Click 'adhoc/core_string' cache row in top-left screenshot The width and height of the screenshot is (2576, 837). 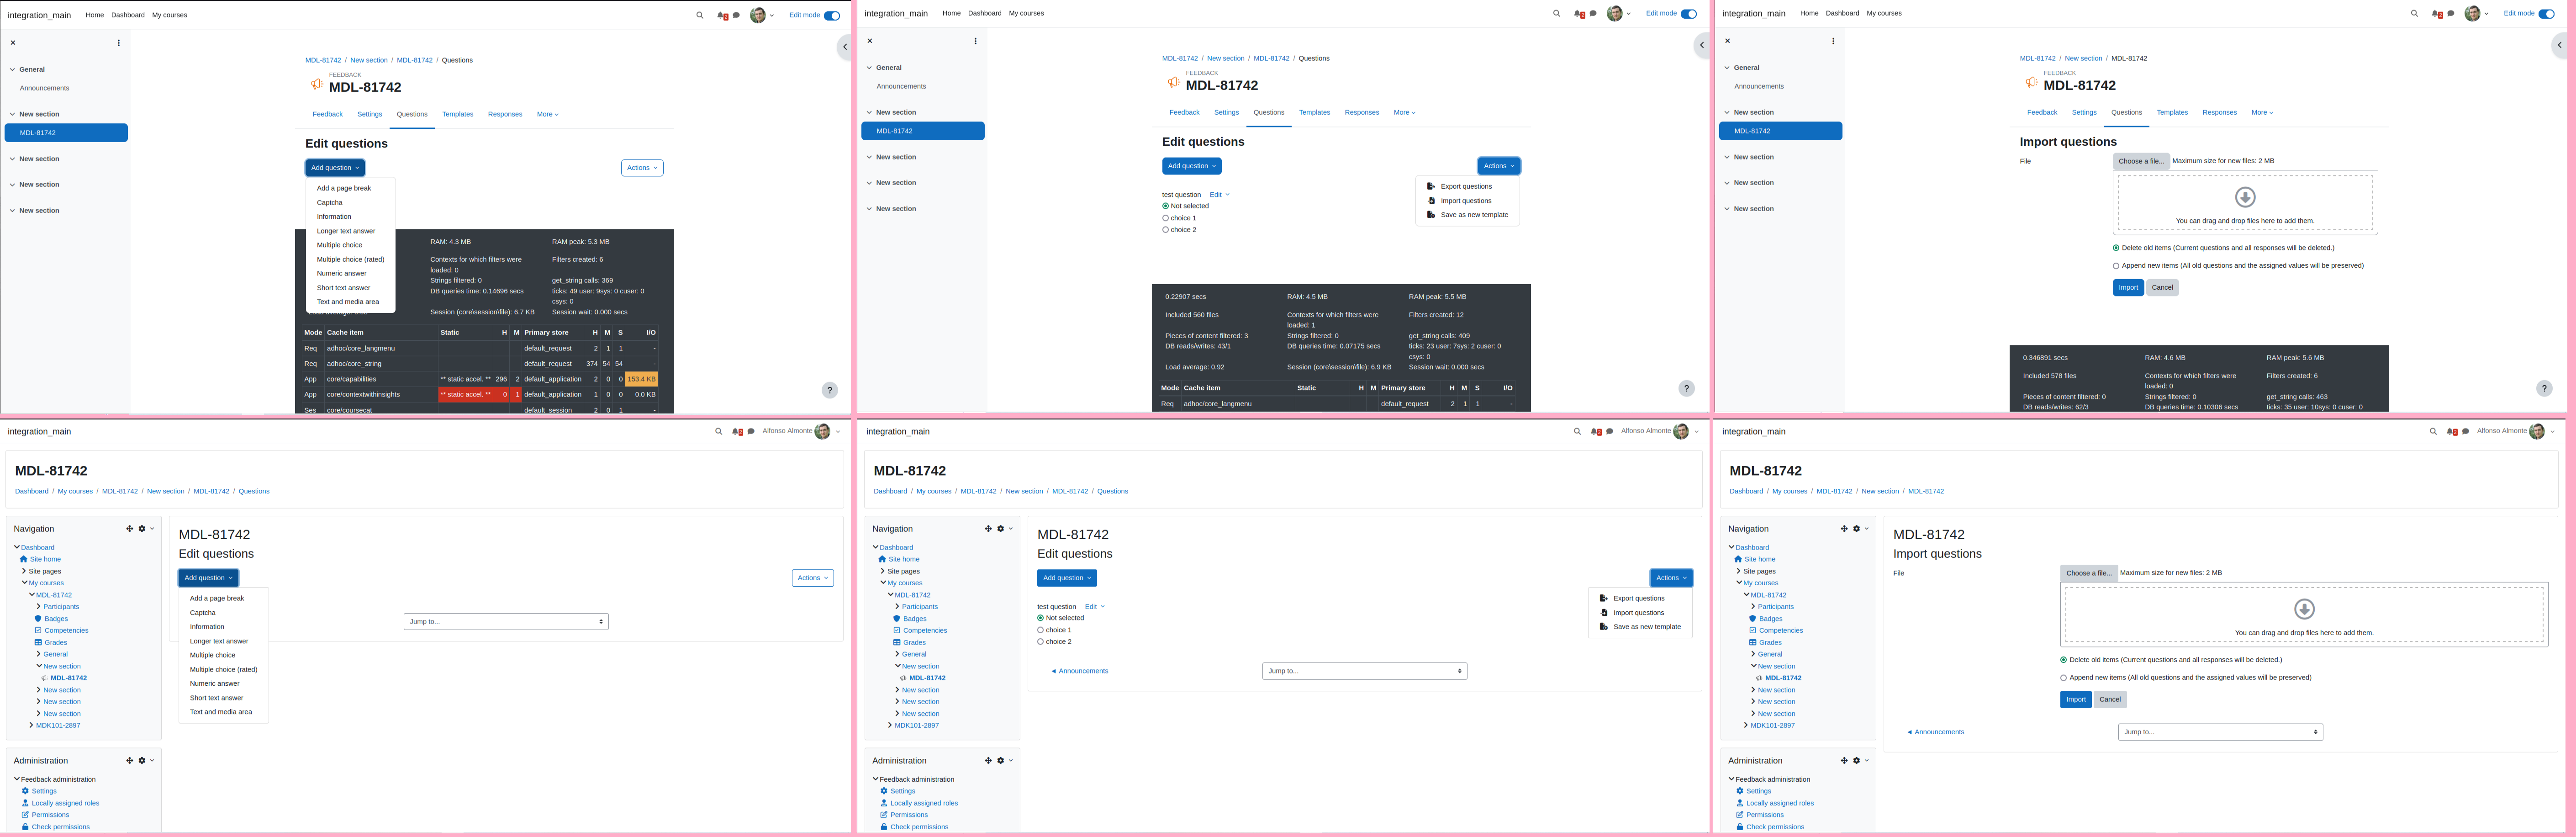(x=481, y=364)
